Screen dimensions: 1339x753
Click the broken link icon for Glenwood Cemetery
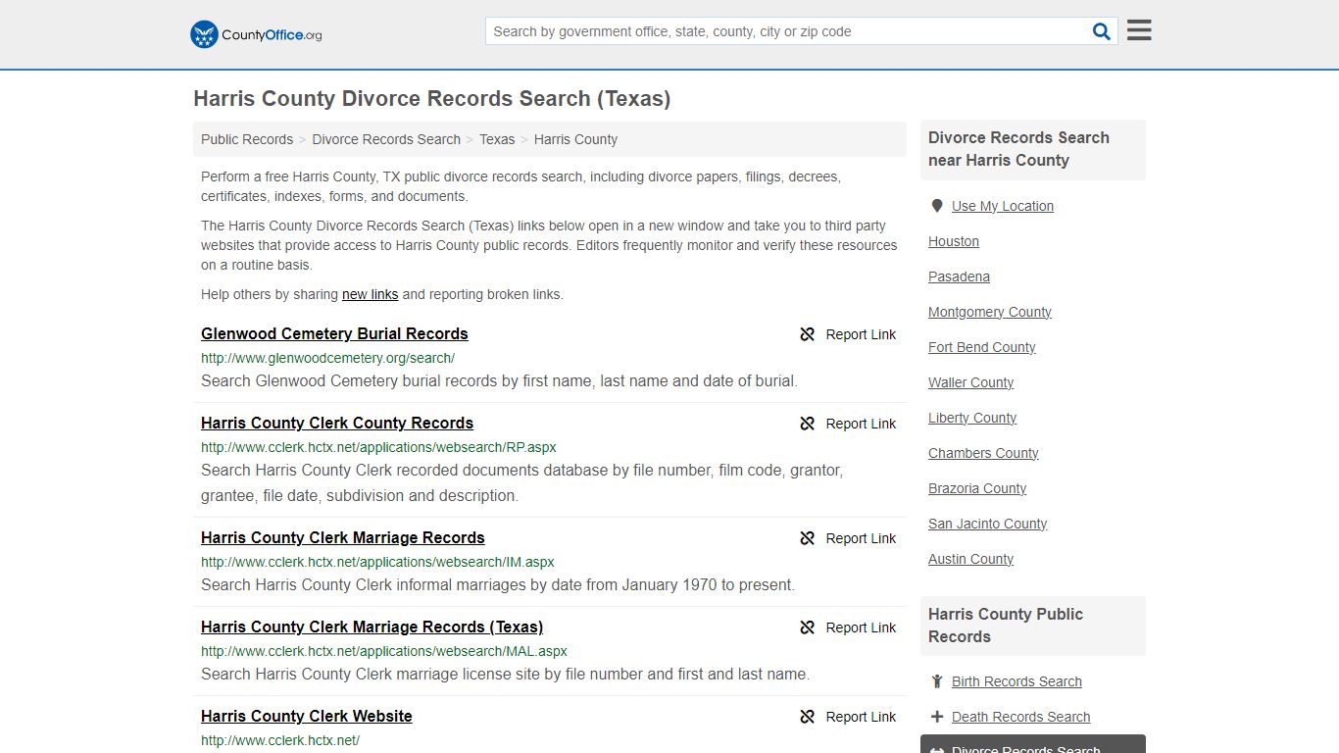click(808, 334)
